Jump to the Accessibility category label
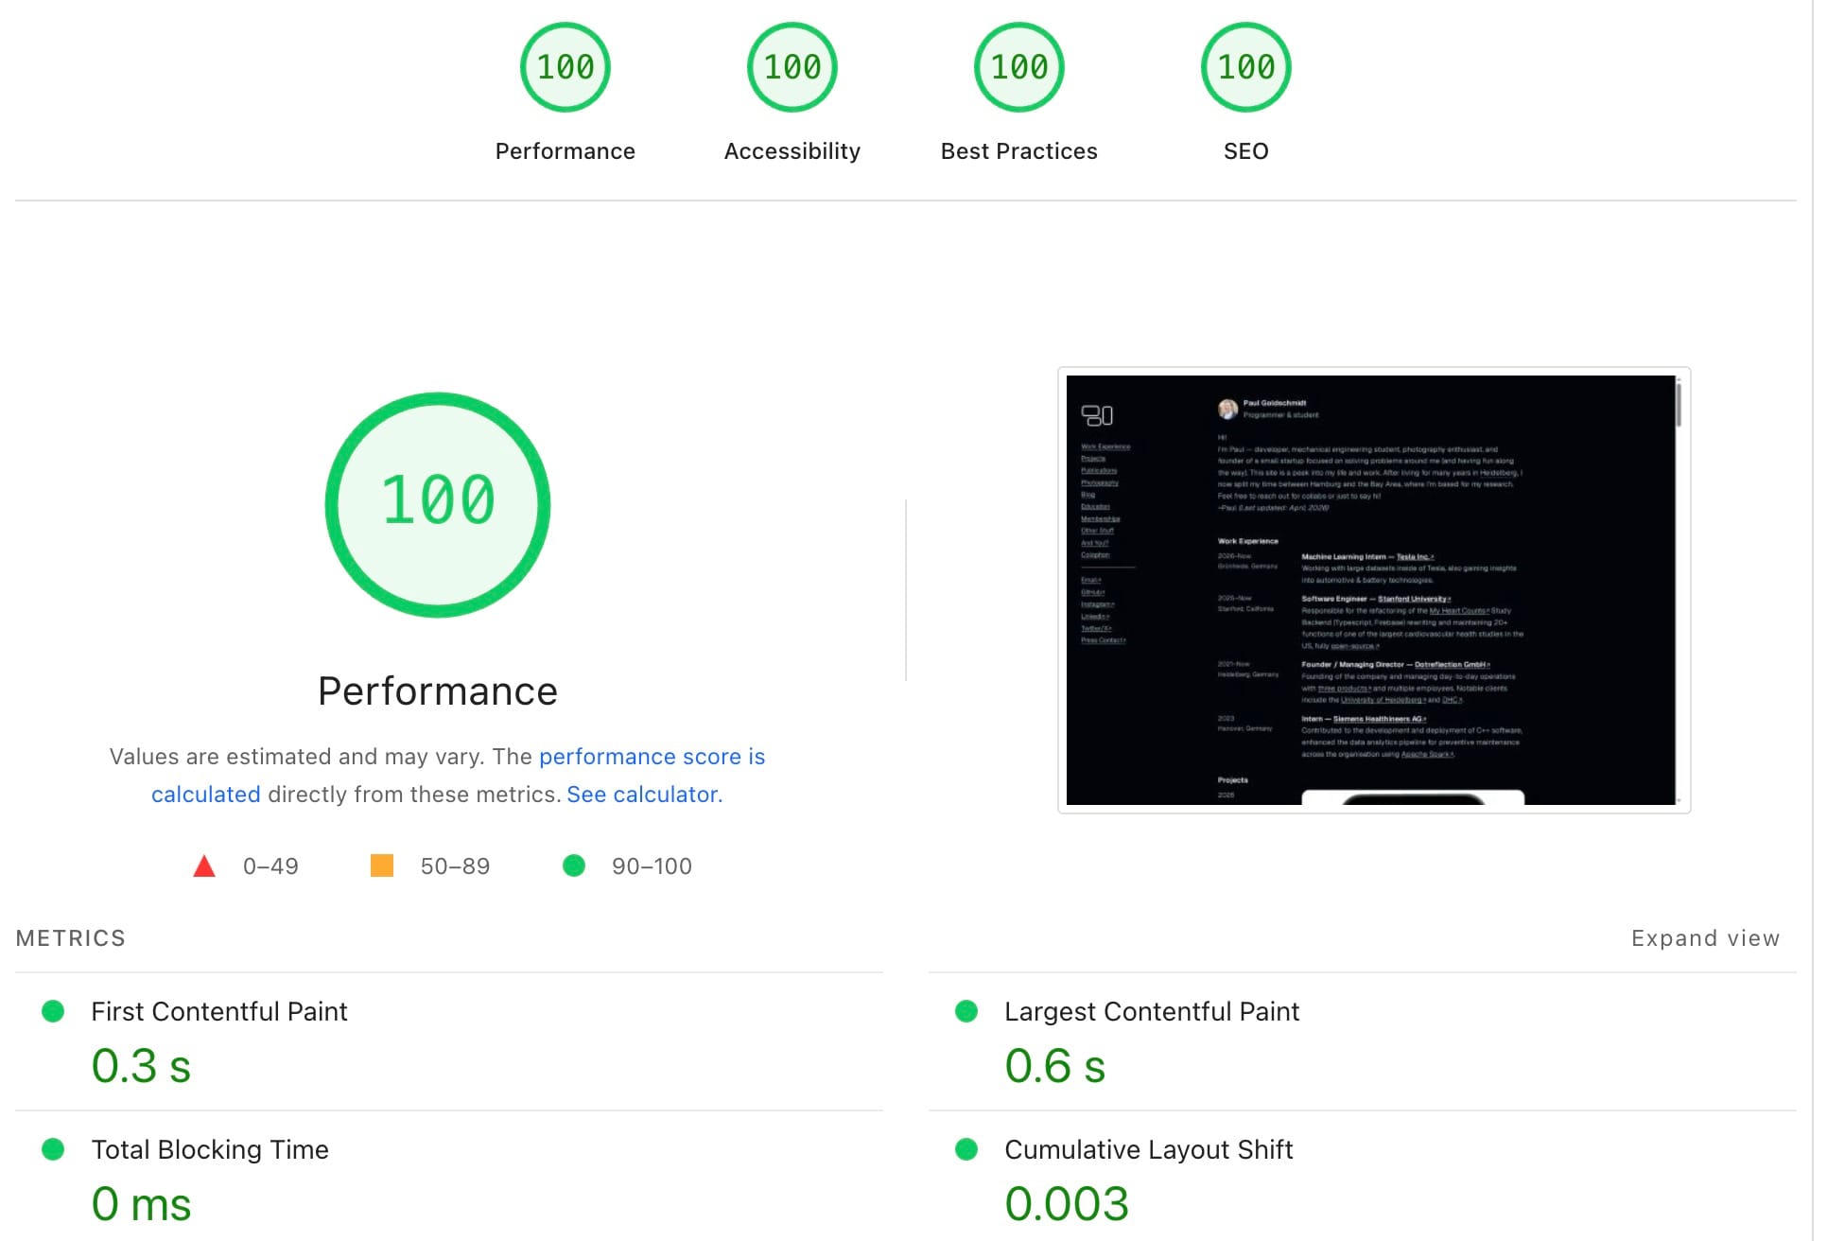 [x=792, y=151]
